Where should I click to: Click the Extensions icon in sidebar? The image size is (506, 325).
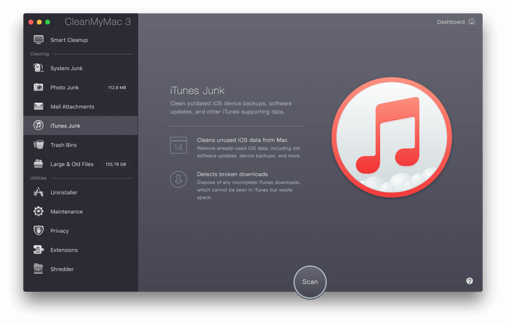click(38, 250)
